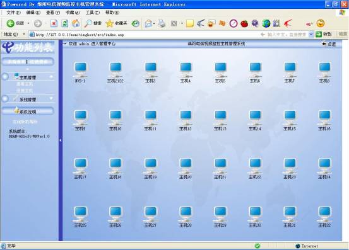The image size is (349, 250).
Task: Click the globe toolbar icon
Action: tap(266, 23)
